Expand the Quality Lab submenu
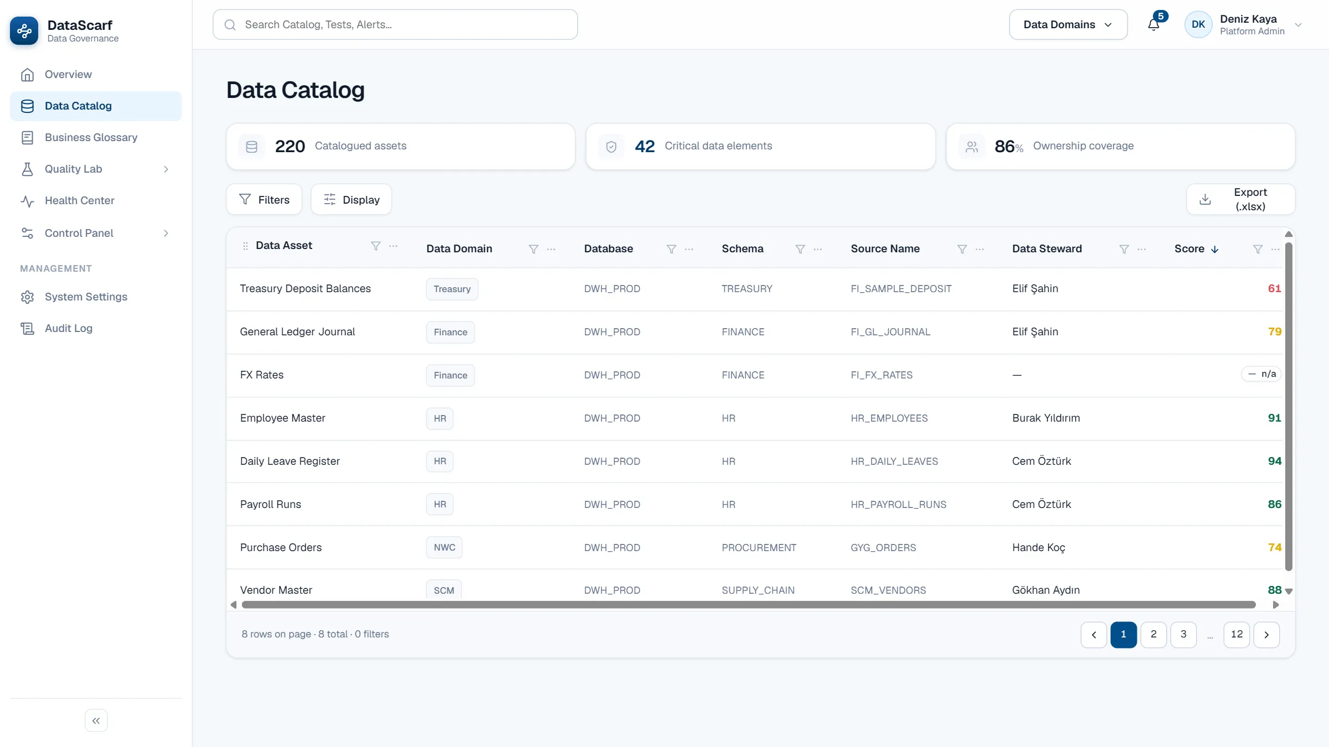This screenshot has width=1329, height=747. pyautogui.click(x=166, y=169)
